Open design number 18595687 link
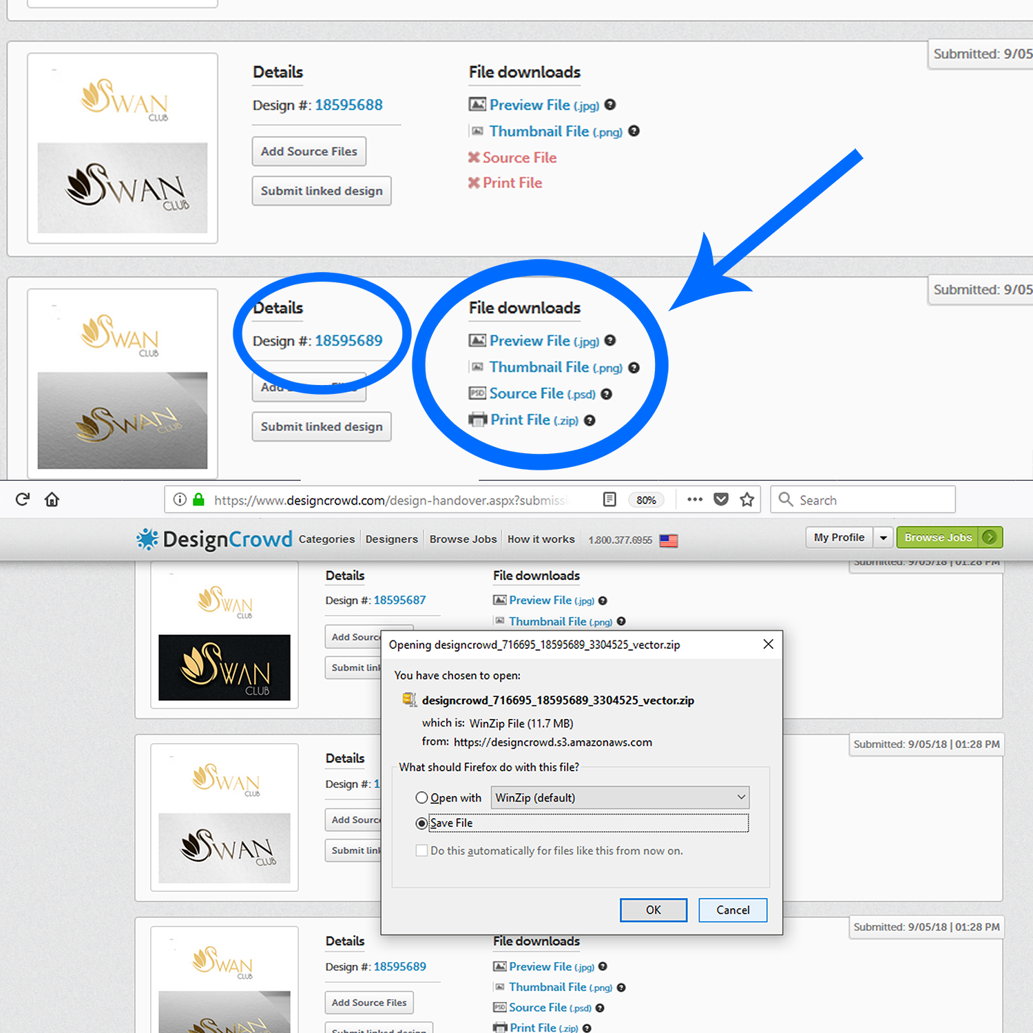The image size is (1033, 1033). tap(399, 601)
